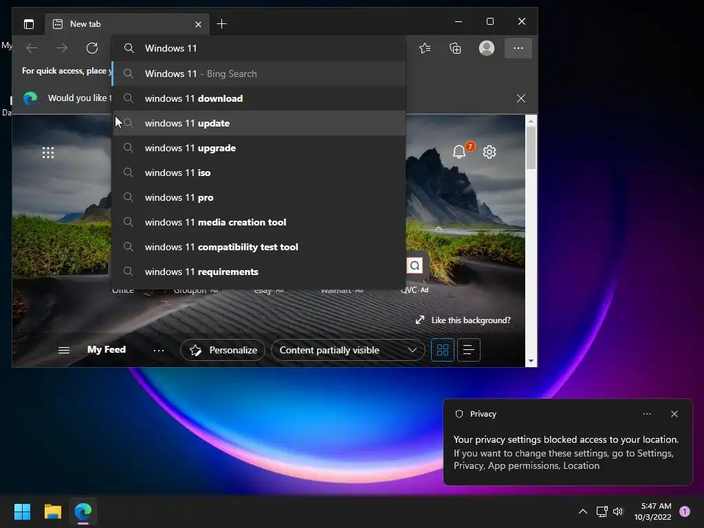Open a new tab with plus button

tap(221, 24)
